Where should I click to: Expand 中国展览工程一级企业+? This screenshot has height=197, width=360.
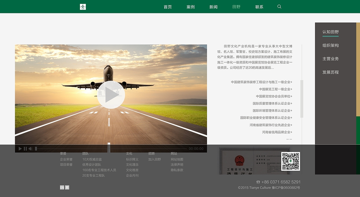point(276,89)
